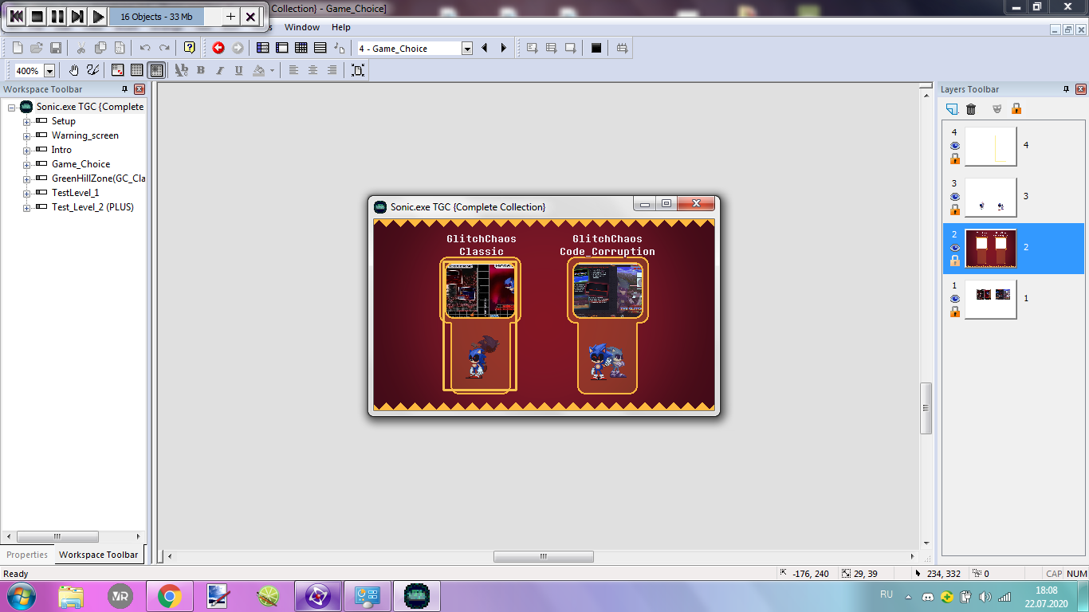Open the Event list editor icon

coord(320,48)
